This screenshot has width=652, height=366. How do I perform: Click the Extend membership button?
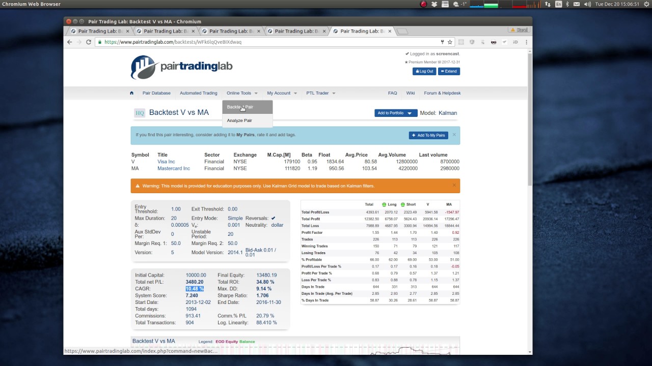(449, 71)
